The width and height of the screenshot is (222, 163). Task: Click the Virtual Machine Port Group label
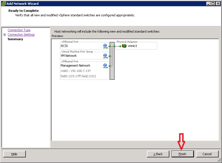click(x=77, y=51)
